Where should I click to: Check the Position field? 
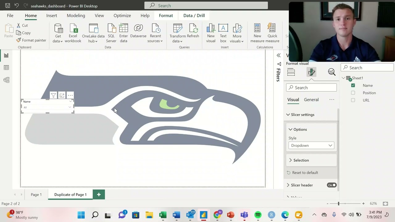click(353, 93)
